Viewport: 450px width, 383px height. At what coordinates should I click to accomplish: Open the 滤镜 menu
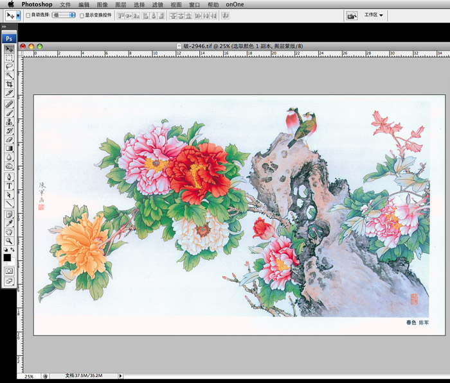click(157, 4)
